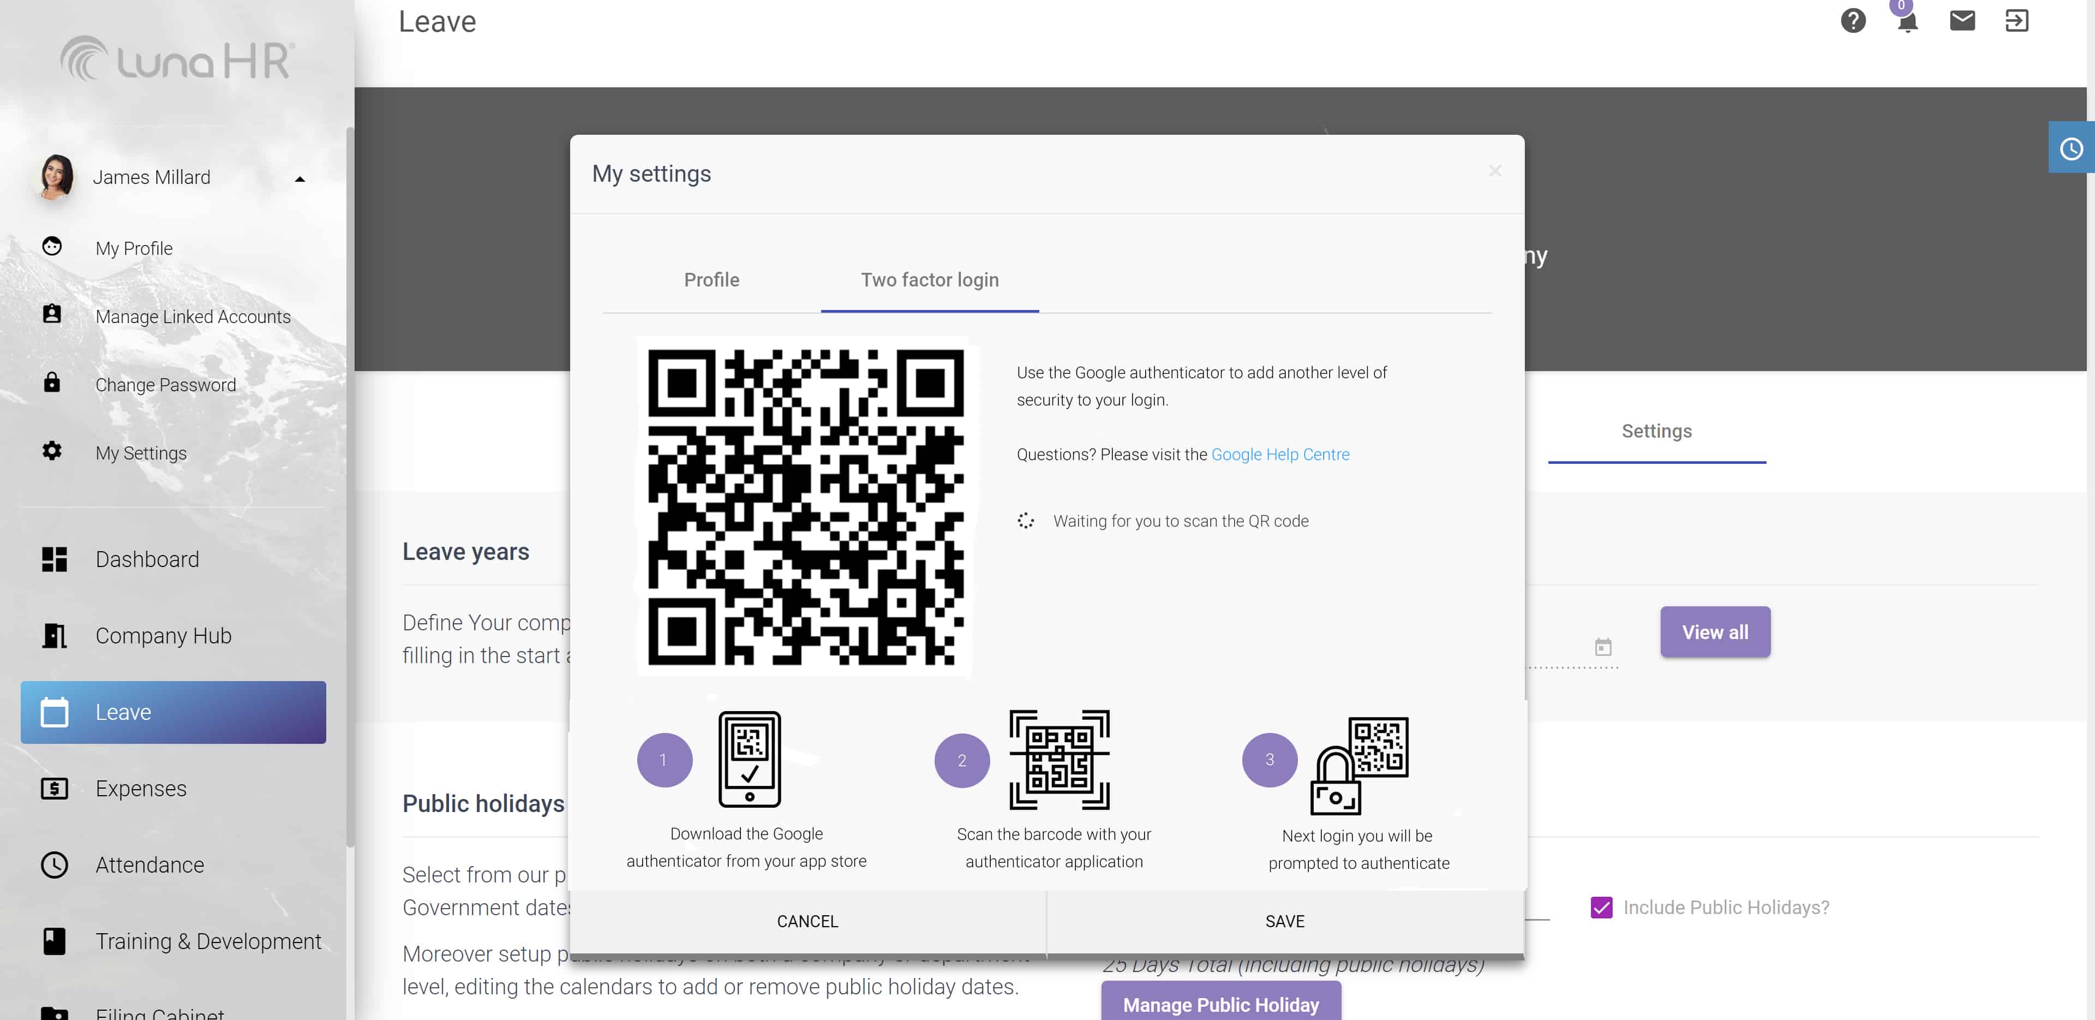Viewport: 2095px width, 1020px height.
Task: Click Training & Development book icon
Action: (55, 941)
